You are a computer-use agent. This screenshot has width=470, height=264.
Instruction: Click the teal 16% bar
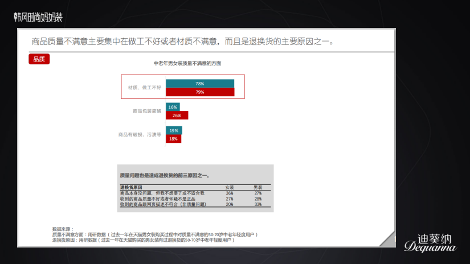(173, 107)
